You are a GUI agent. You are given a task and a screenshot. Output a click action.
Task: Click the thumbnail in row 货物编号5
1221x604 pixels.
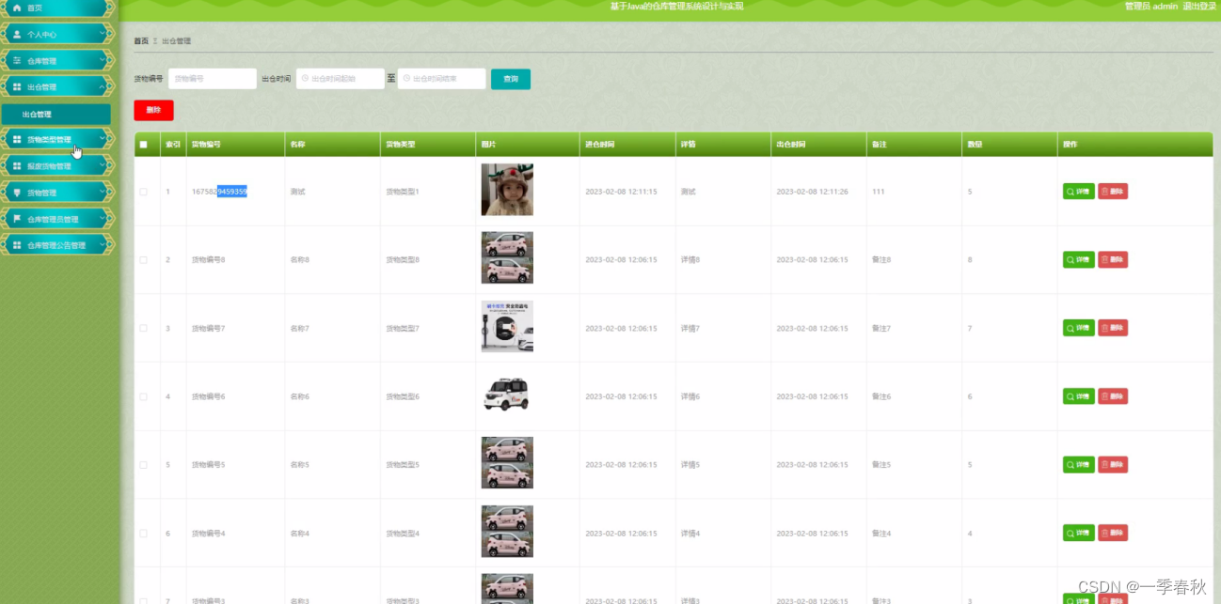(x=507, y=463)
